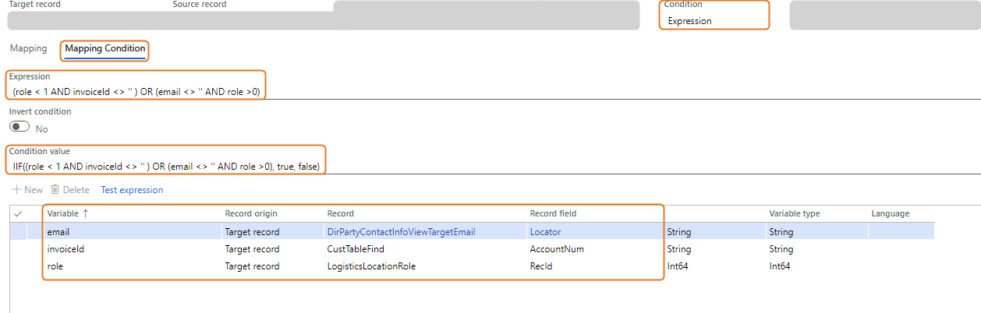The height and width of the screenshot is (313, 981).
Task: Click the Test expression link
Action: (x=132, y=190)
